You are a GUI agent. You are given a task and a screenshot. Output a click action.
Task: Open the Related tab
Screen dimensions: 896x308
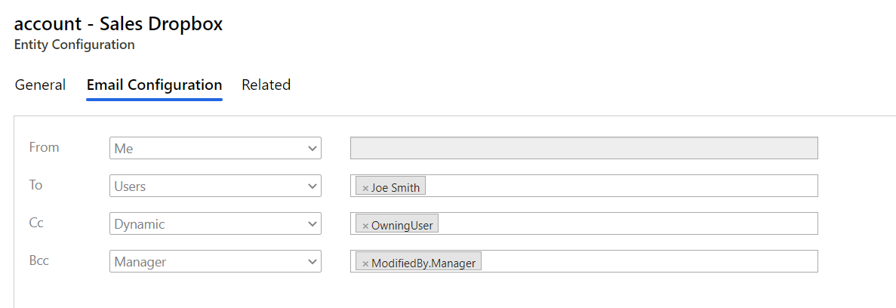(266, 85)
